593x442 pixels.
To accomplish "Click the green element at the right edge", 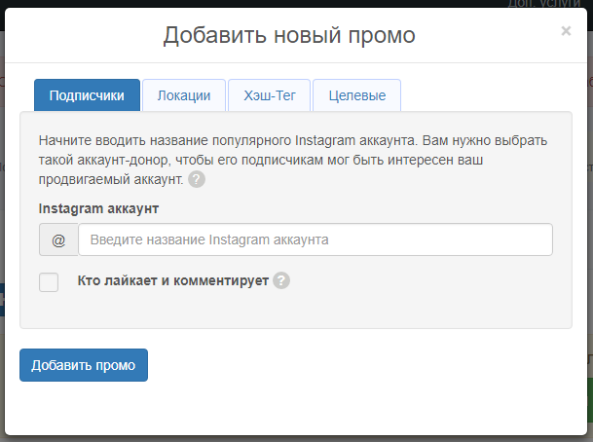I will [589, 401].
